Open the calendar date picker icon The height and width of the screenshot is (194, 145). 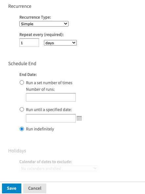pyautogui.click(x=79, y=118)
